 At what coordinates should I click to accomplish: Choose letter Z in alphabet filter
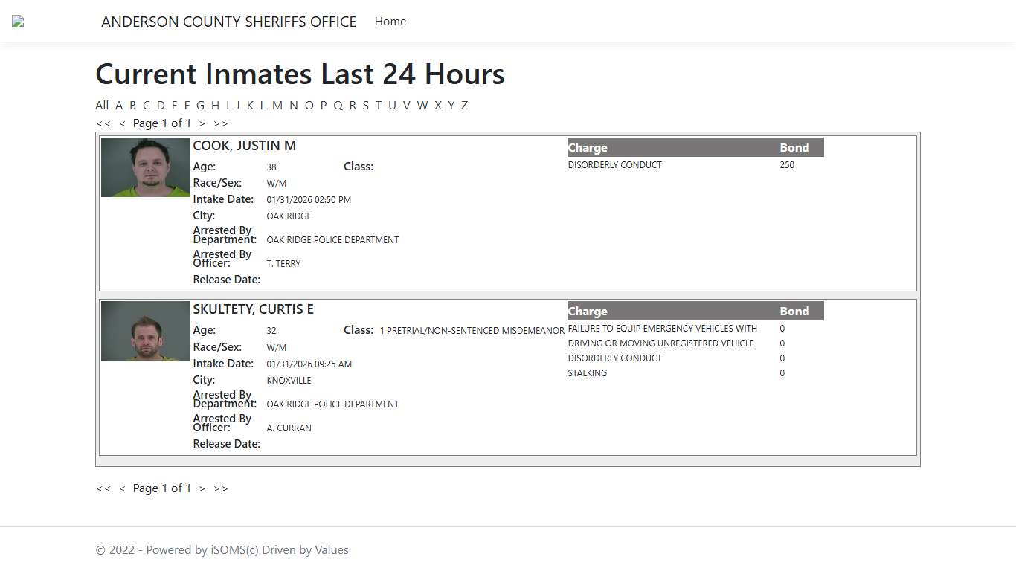[x=464, y=105]
